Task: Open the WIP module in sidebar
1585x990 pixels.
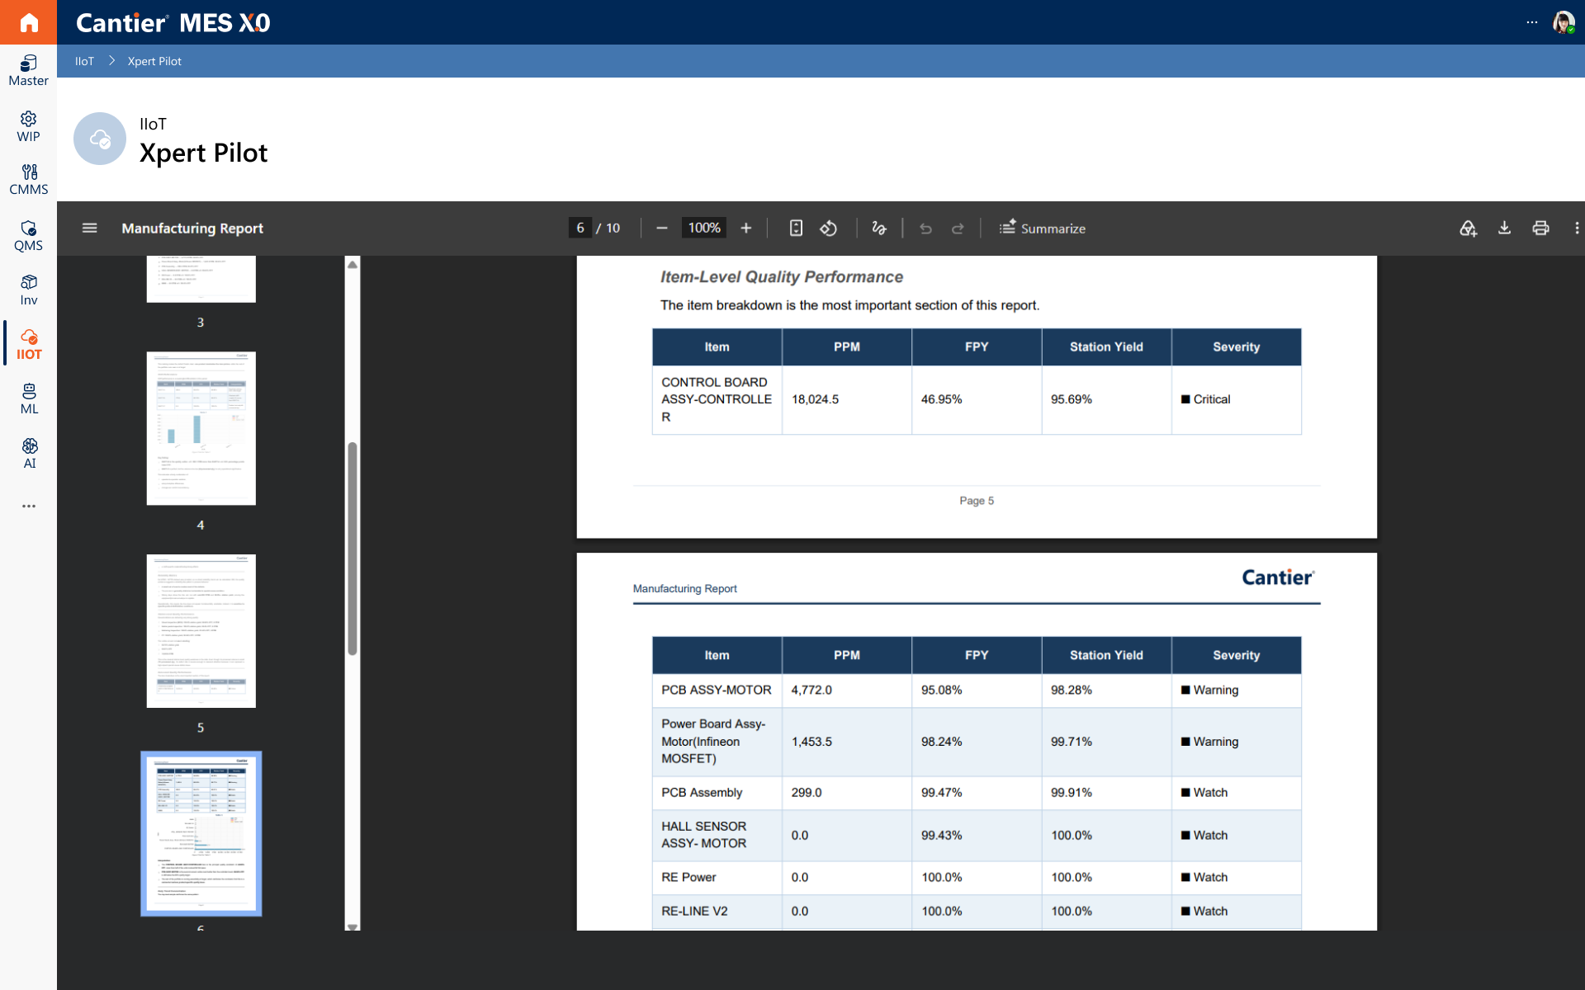Action: [29, 127]
